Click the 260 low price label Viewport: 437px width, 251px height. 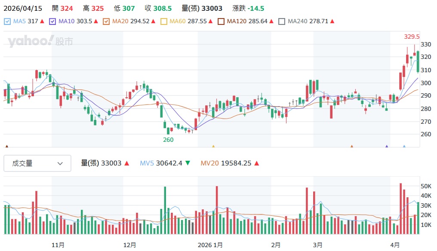click(168, 140)
